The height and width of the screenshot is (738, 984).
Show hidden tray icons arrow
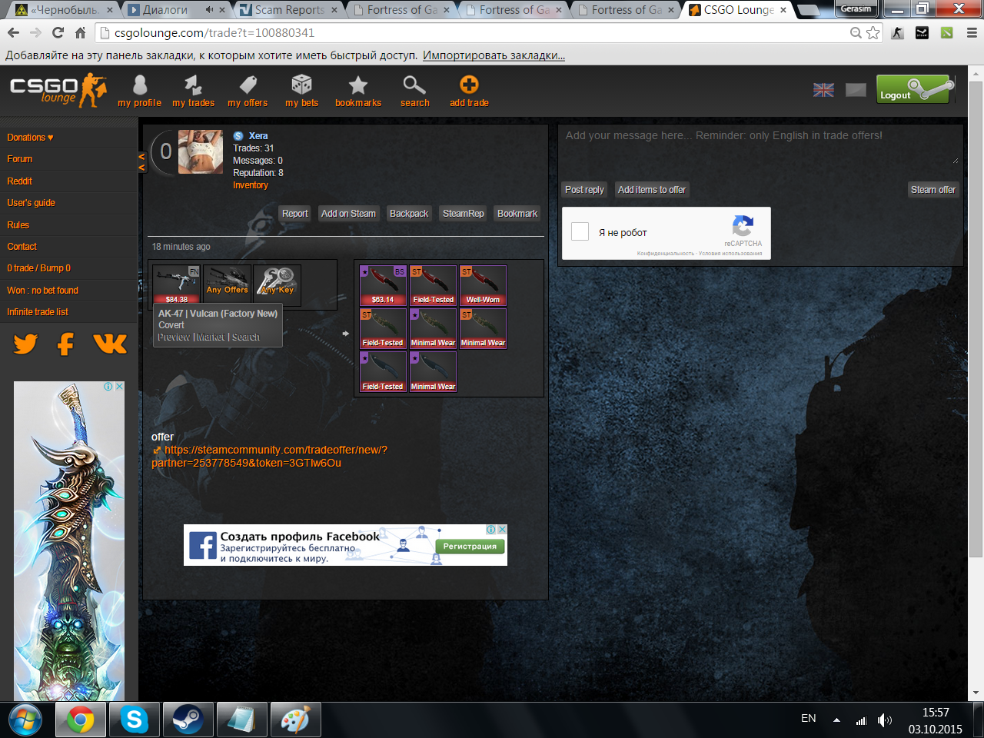click(836, 720)
